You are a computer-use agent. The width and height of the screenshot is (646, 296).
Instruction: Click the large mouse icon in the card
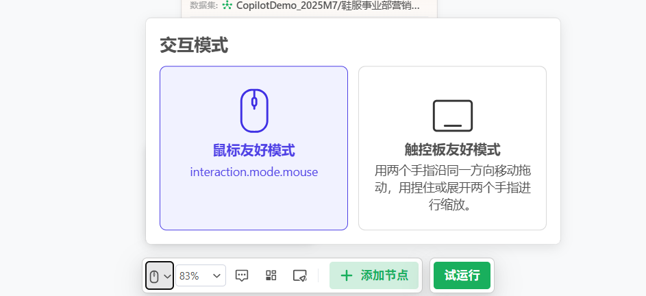click(x=254, y=110)
